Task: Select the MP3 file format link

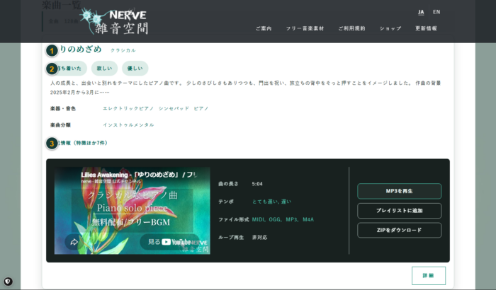Action: (x=291, y=219)
